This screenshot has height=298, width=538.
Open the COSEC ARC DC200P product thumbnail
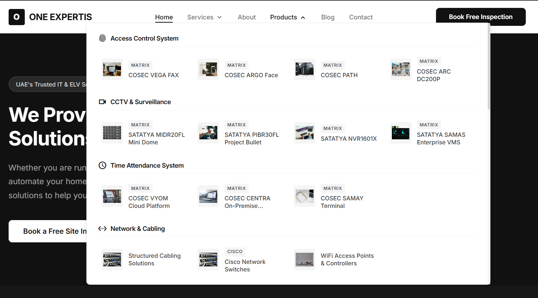(x=401, y=69)
